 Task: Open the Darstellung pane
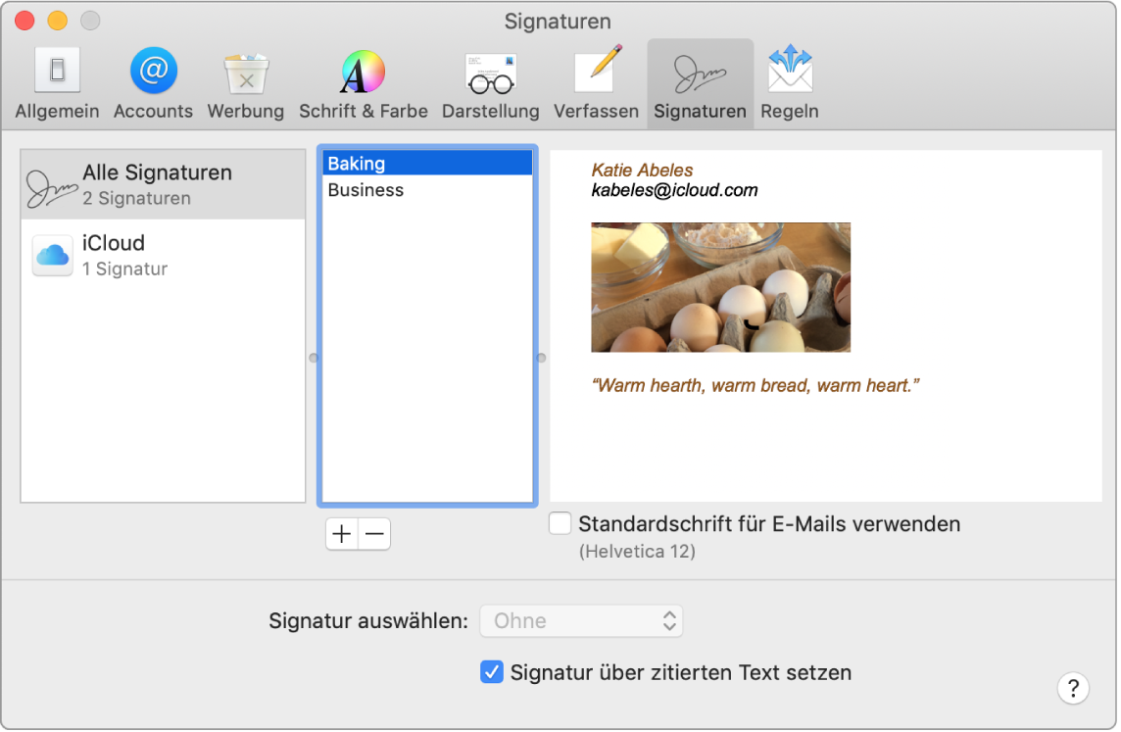[490, 83]
